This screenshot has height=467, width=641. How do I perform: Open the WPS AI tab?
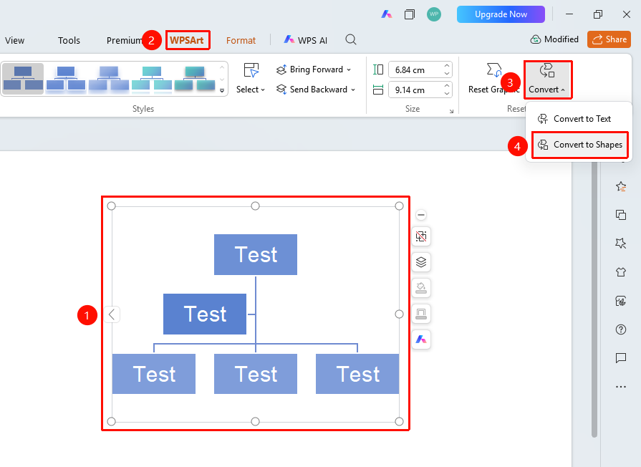[305, 40]
